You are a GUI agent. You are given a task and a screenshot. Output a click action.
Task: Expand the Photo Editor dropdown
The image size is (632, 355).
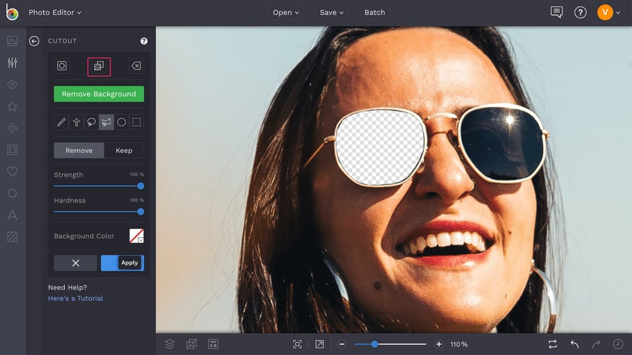(x=55, y=13)
